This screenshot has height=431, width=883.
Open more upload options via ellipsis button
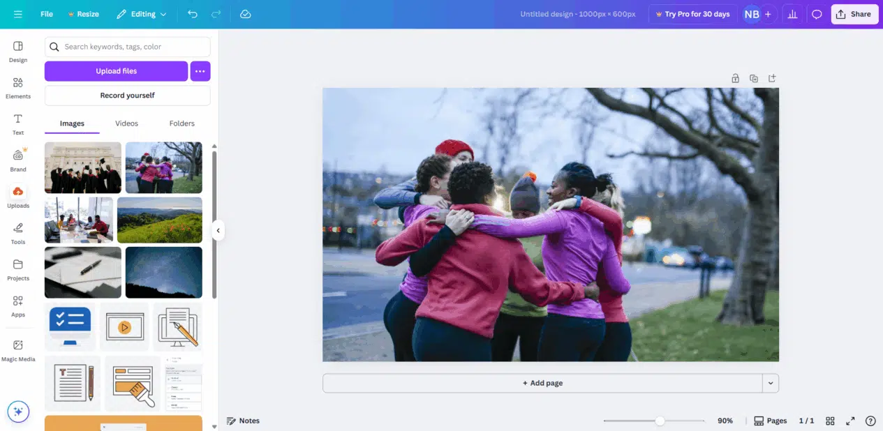click(x=200, y=70)
